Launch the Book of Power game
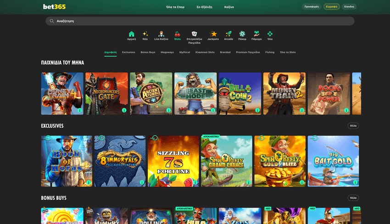 pos(329,93)
